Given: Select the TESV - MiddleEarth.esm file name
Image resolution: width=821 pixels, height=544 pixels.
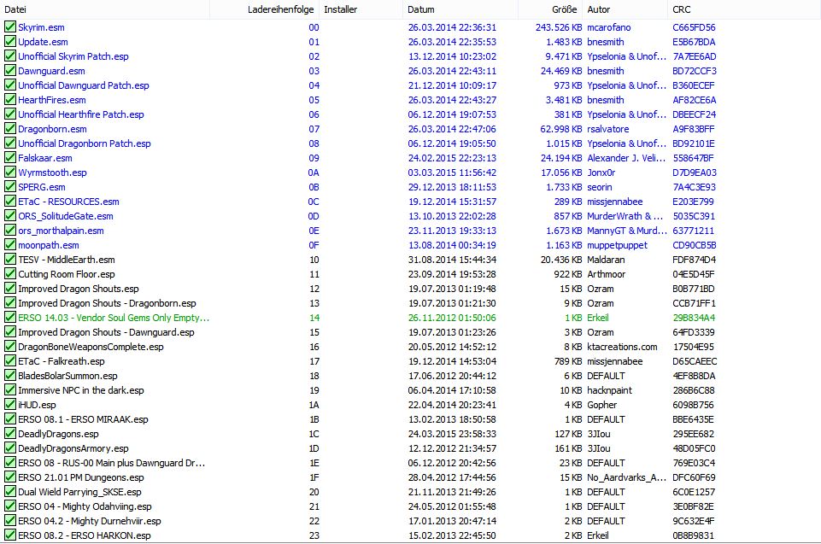Looking at the screenshot, I should 66,260.
